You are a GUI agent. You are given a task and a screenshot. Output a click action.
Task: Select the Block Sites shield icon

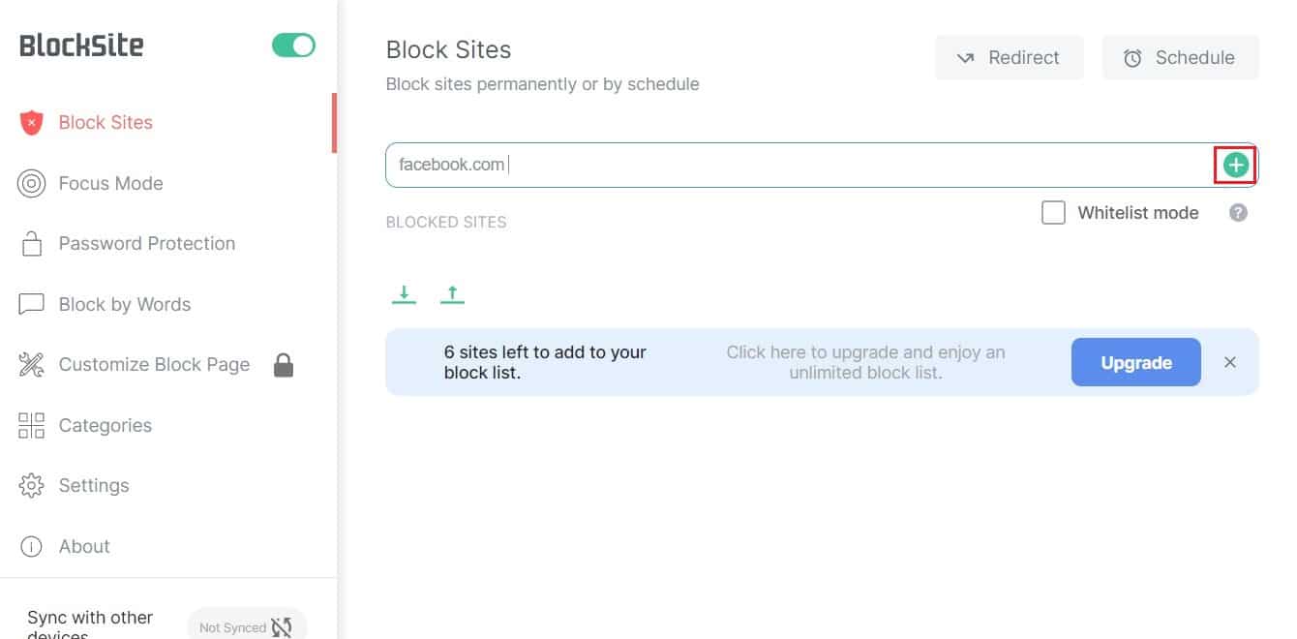tap(30, 122)
